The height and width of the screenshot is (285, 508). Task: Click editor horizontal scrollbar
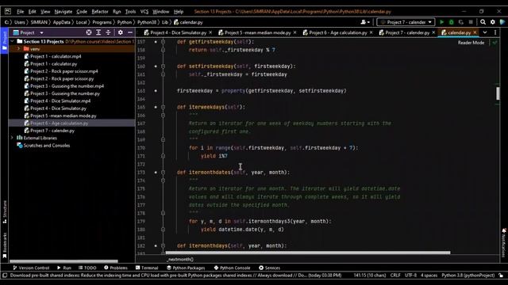click(x=308, y=253)
